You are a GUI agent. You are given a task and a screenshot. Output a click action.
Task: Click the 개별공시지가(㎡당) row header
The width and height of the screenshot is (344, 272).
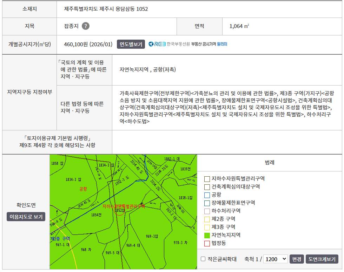pyautogui.click(x=29, y=44)
